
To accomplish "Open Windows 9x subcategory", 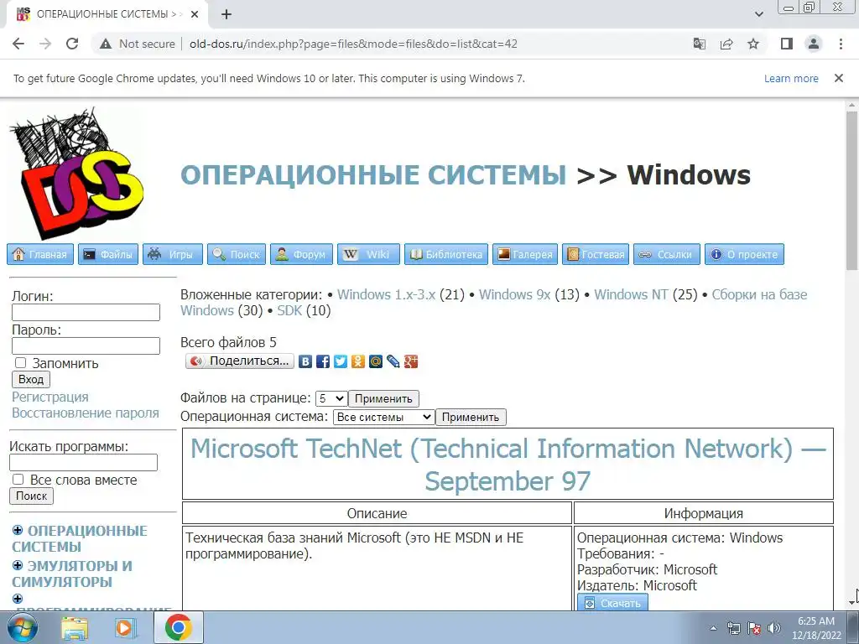I will [514, 294].
